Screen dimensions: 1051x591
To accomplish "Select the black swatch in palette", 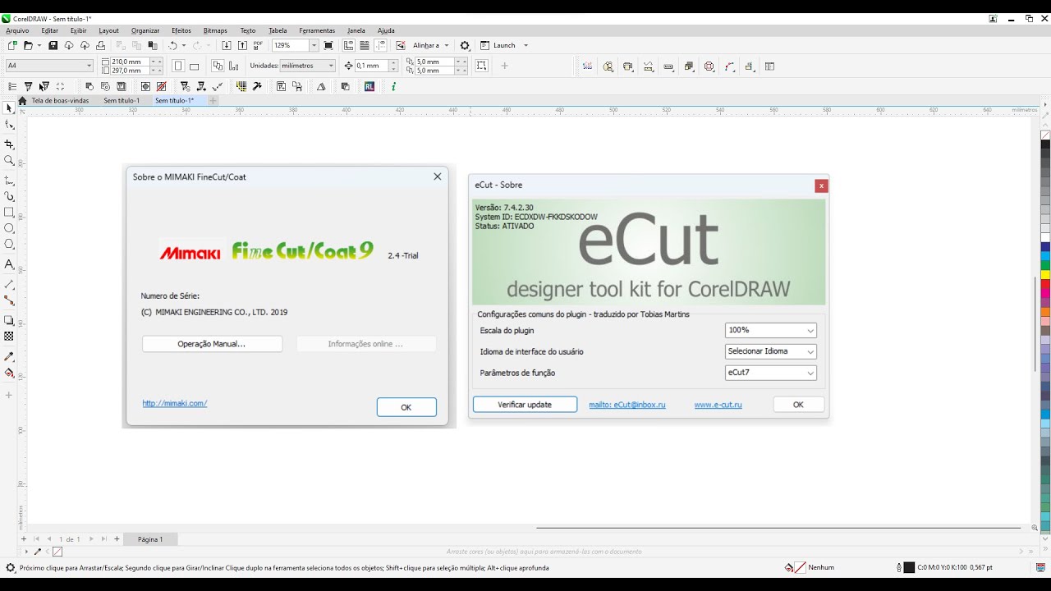I will pyautogui.click(x=1045, y=144).
